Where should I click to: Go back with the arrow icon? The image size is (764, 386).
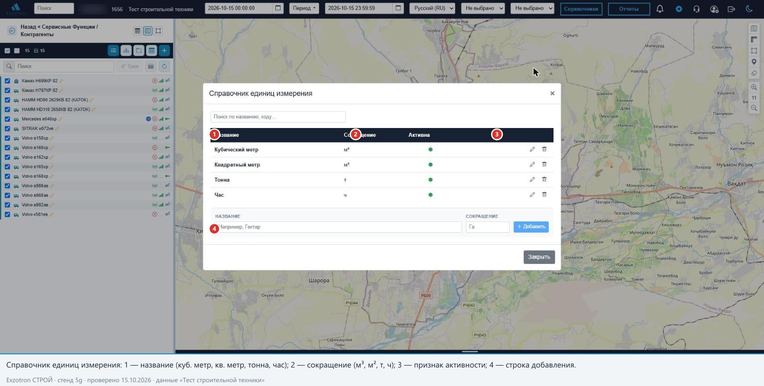12,31
